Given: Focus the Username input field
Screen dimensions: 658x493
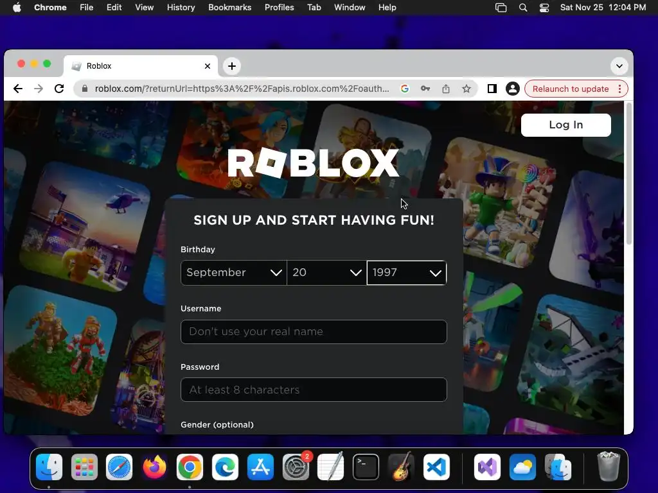Looking at the screenshot, I should [314, 332].
